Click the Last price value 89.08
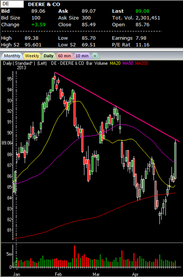This screenshot has width=183, height=277. point(143,11)
